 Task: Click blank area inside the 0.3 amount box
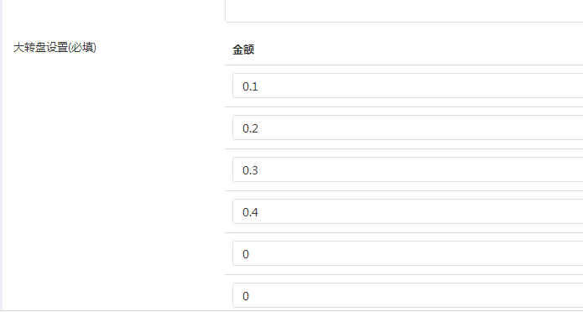pyautogui.click(x=420, y=170)
